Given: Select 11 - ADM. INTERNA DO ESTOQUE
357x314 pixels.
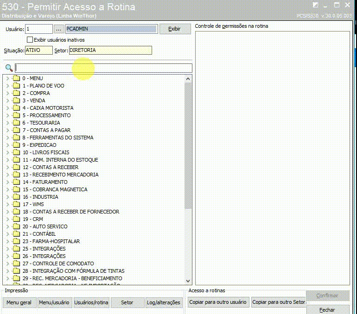Looking at the screenshot, I should coord(60,160).
